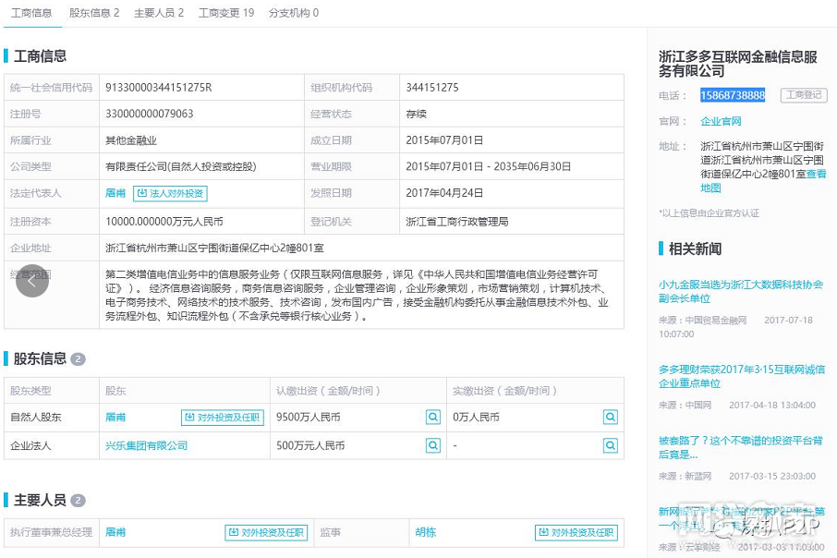This screenshot has width=837, height=558.
Task: Open news 小九金服当选为浙江大数据科技协会副会长单位
Action: pyautogui.click(x=741, y=292)
